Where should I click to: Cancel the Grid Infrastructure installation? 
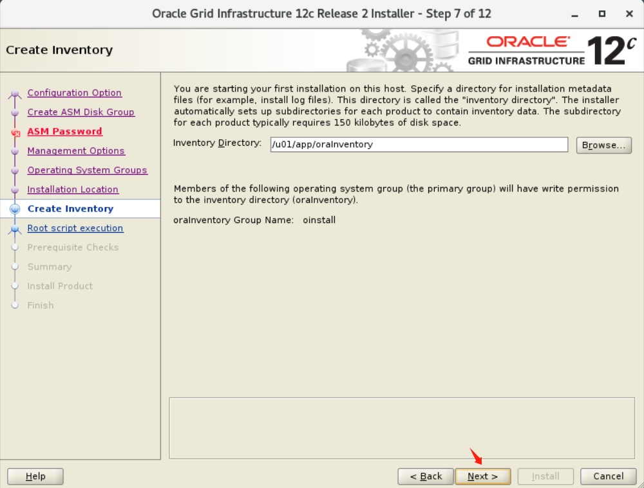607,476
